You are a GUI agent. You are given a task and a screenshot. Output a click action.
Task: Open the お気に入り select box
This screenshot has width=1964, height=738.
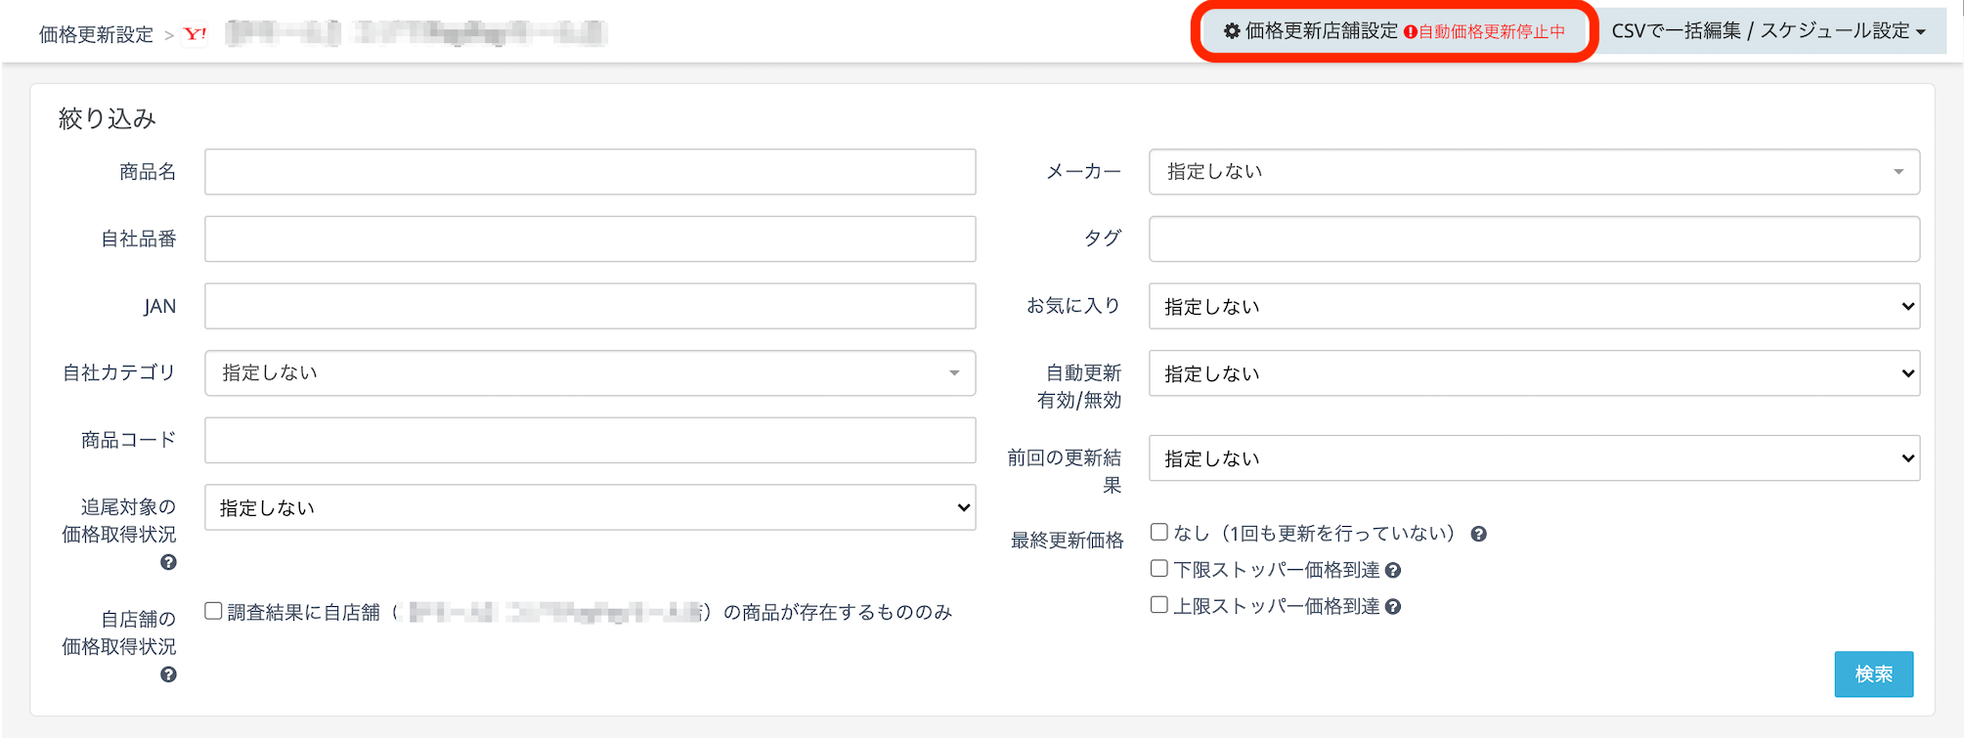(1533, 307)
